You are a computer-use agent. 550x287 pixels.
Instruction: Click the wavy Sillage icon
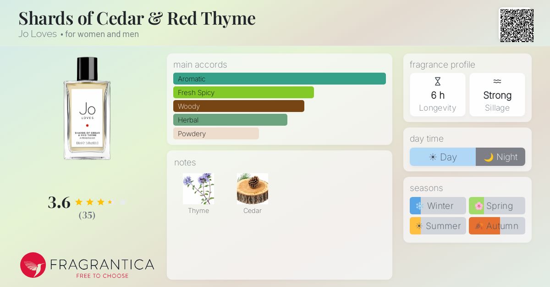[x=497, y=81]
